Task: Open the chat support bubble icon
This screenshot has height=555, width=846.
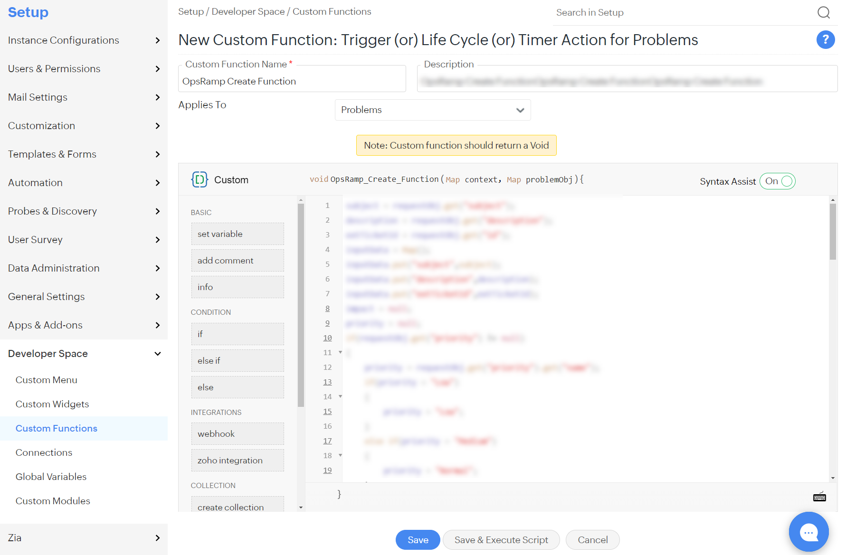Action: (808, 532)
